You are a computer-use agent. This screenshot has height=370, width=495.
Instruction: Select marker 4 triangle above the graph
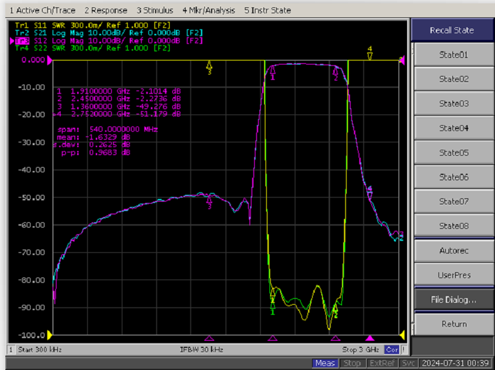pos(370,53)
